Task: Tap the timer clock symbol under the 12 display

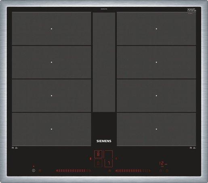Action: [x=160, y=170]
